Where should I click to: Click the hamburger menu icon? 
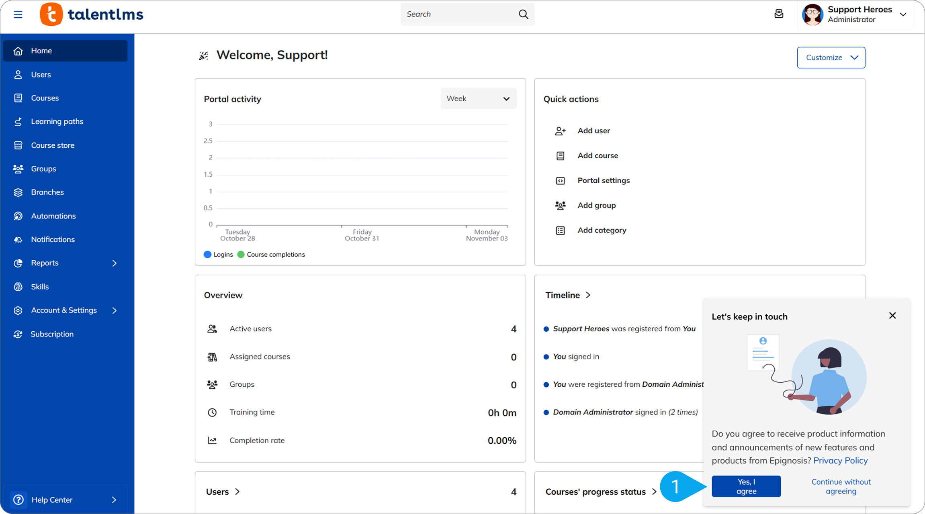click(18, 14)
